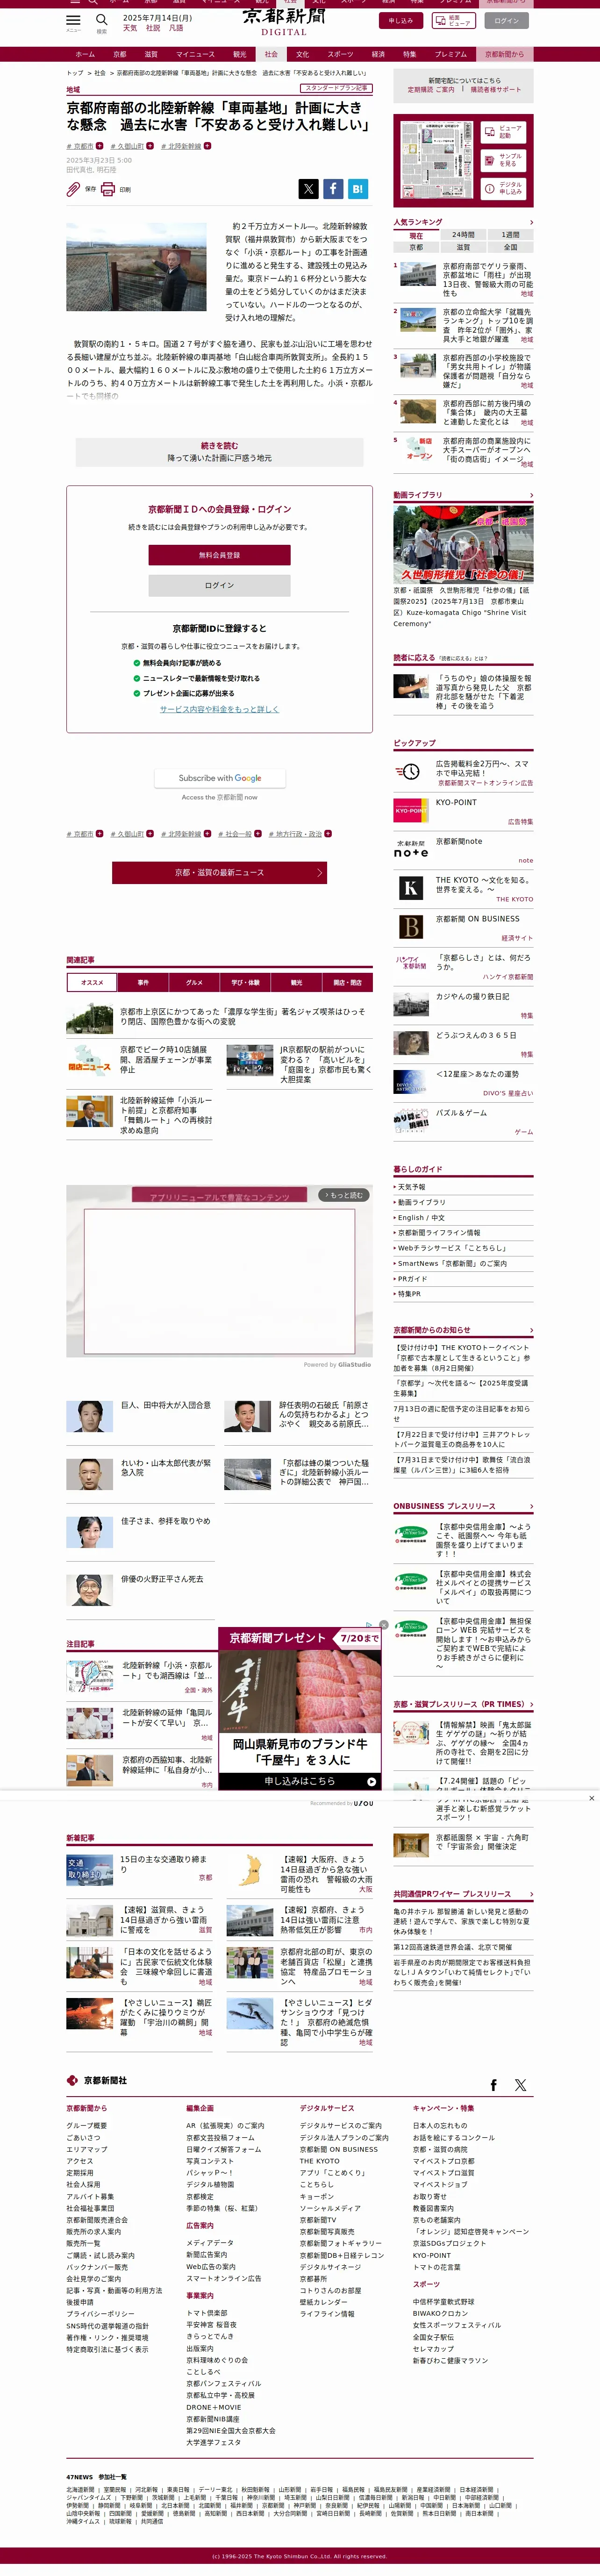Screen dimensions: 600x2576
Task: Click もっと読む on video widget
Action: [x=343, y=1195]
